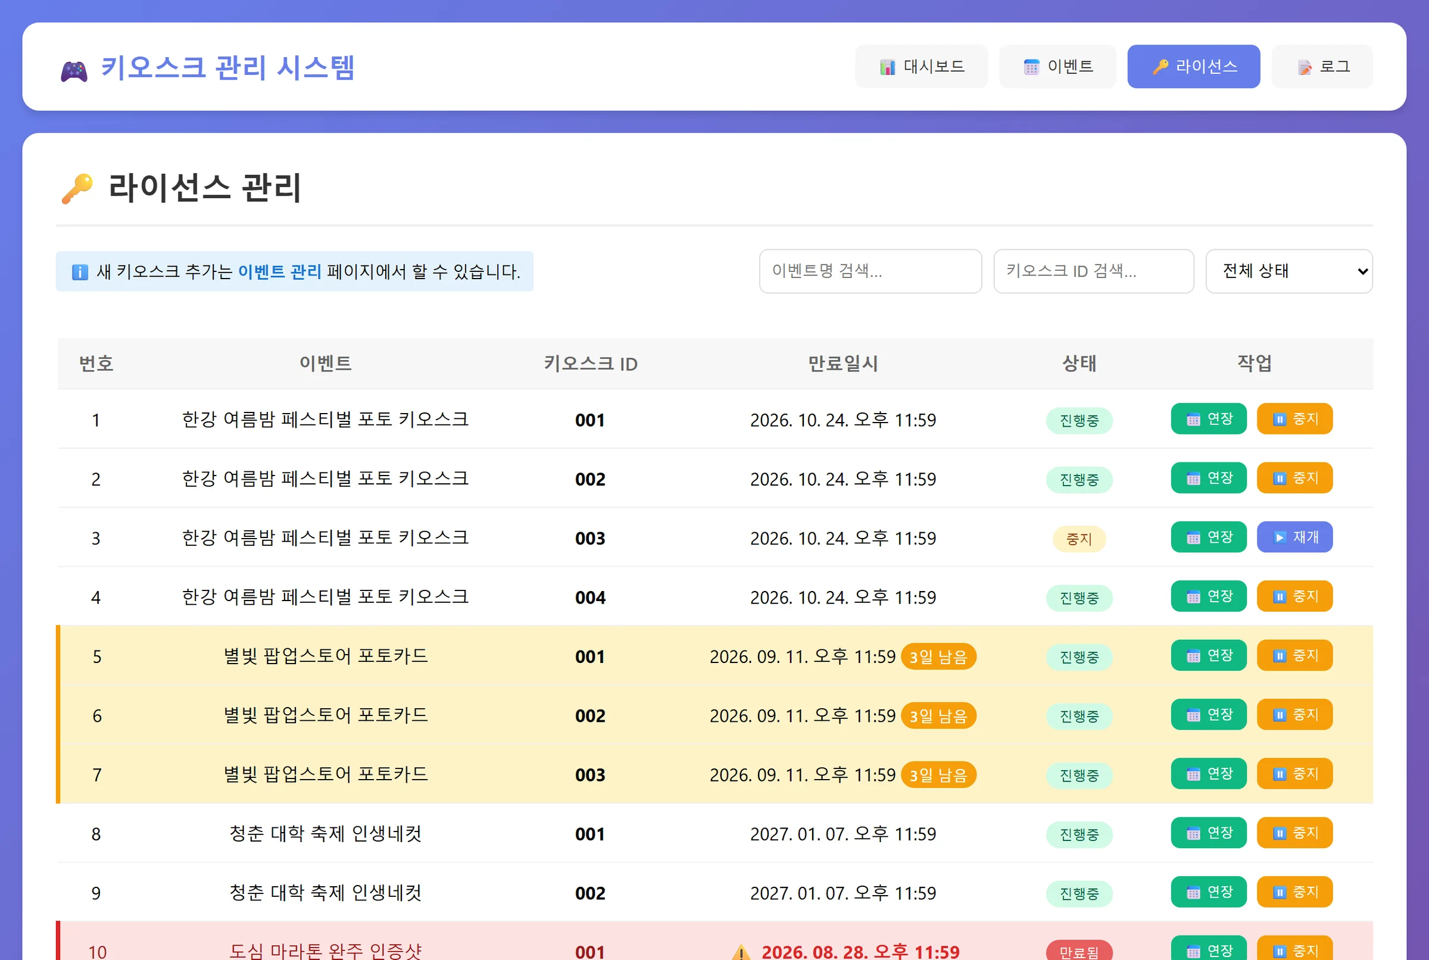The height and width of the screenshot is (960, 1429).
Task: Click 연장 for row 9 청춘 002
Action: tap(1209, 892)
